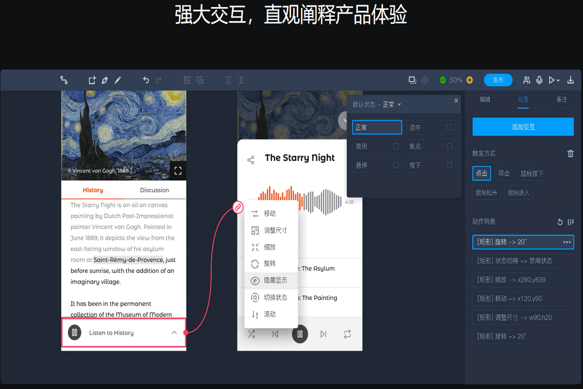This screenshot has width=583, height=389.
Task: Pause the audio playback
Action: pos(300,334)
